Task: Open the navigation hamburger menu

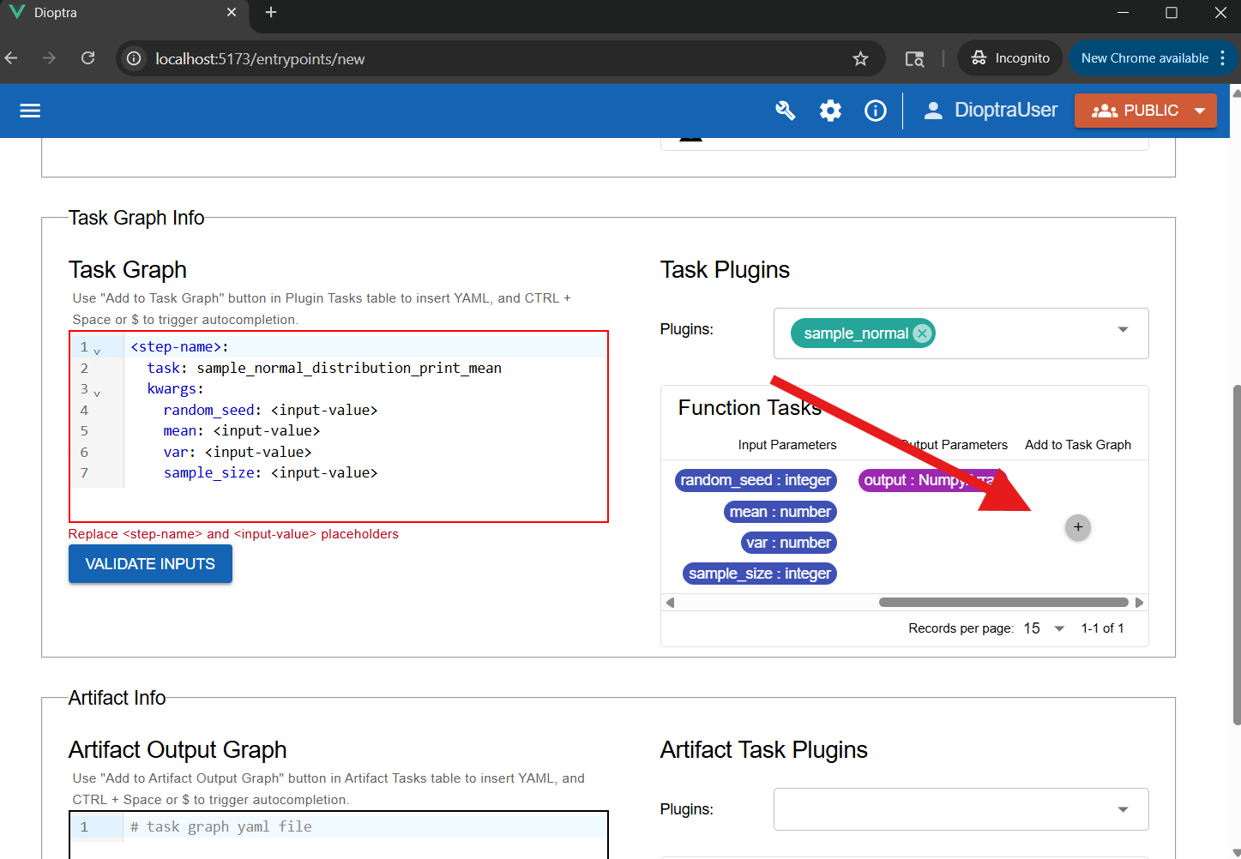Action: [x=30, y=111]
